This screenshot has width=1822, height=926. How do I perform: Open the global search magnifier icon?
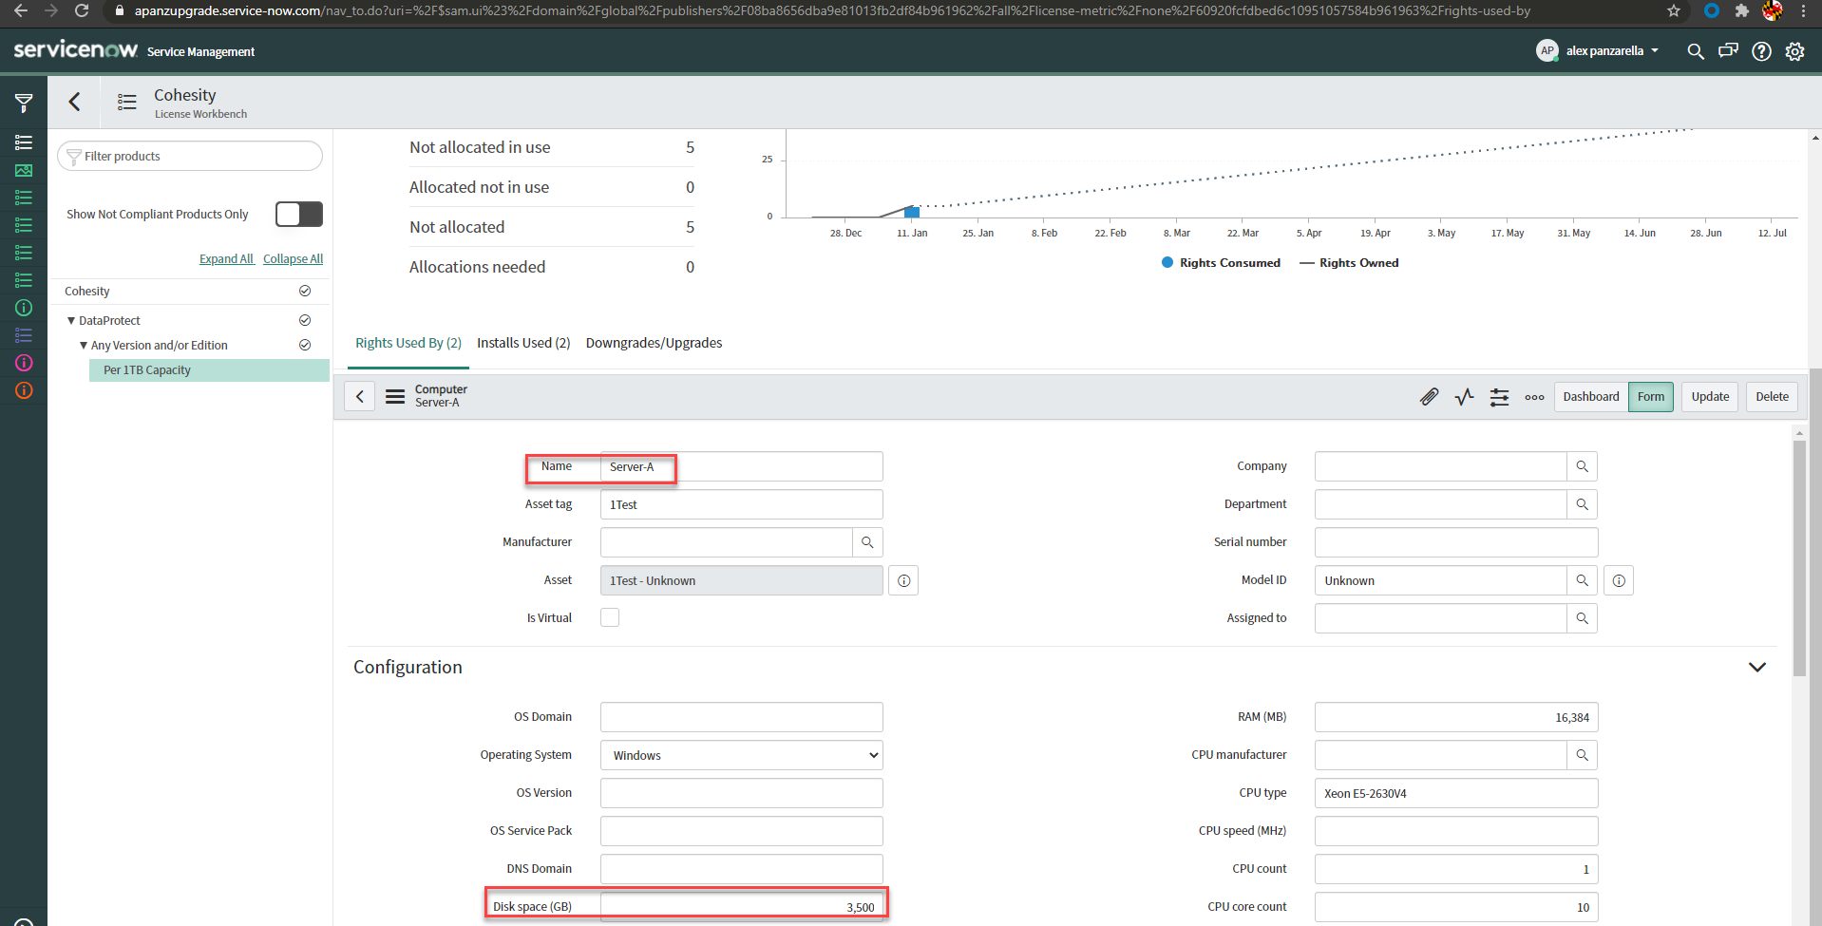tap(1696, 51)
